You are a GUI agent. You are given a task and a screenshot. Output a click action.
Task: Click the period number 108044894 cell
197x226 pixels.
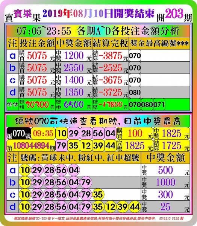[x=31, y=145]
